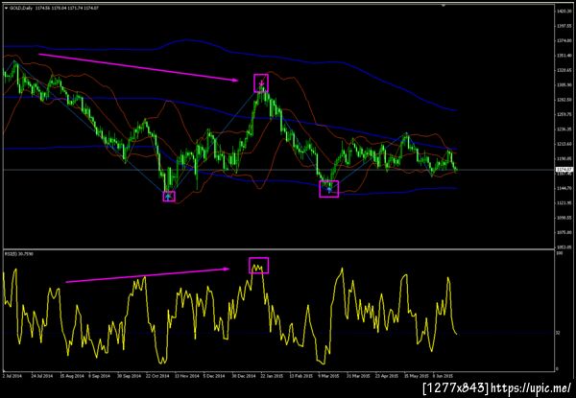
Task: Click the 22 Jan 2015 date label
Action: [273, 376]
